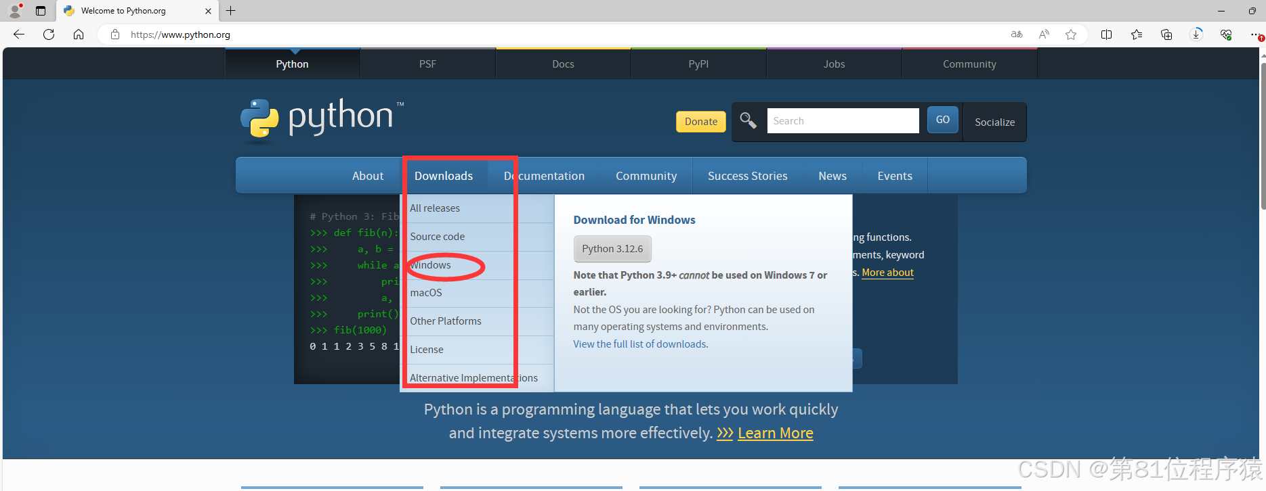This screenshot has height=491, width=1266.
Task: Open the Docs top tab
Action: [x=563, y=64]
